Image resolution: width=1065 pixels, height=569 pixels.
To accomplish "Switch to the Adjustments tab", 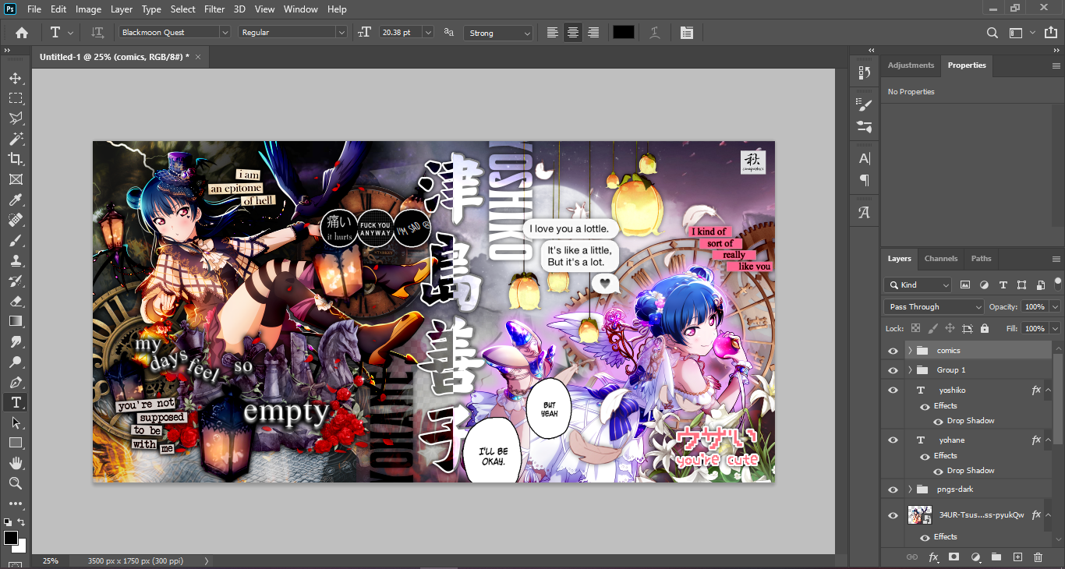I will coord(911,65).
